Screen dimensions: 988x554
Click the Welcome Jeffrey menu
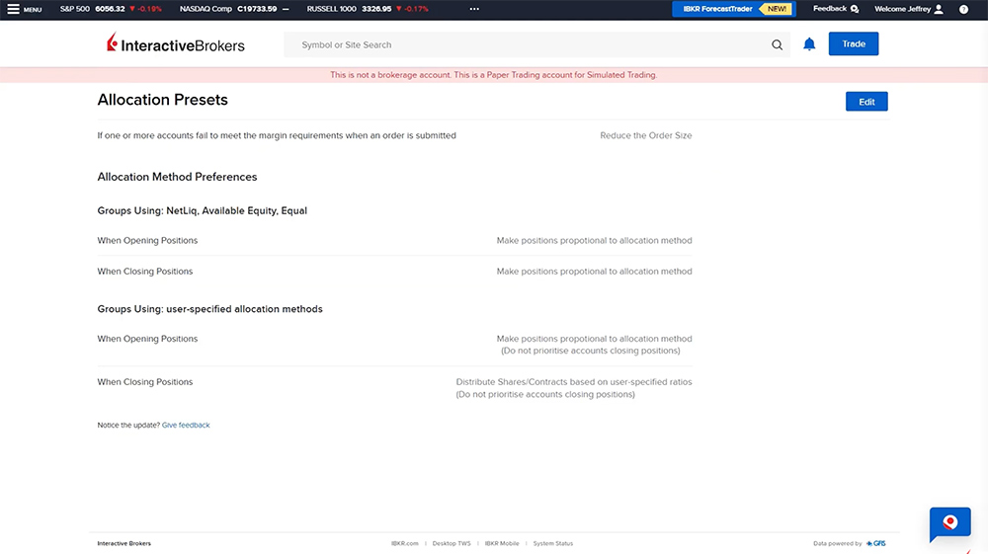point(909,9)
